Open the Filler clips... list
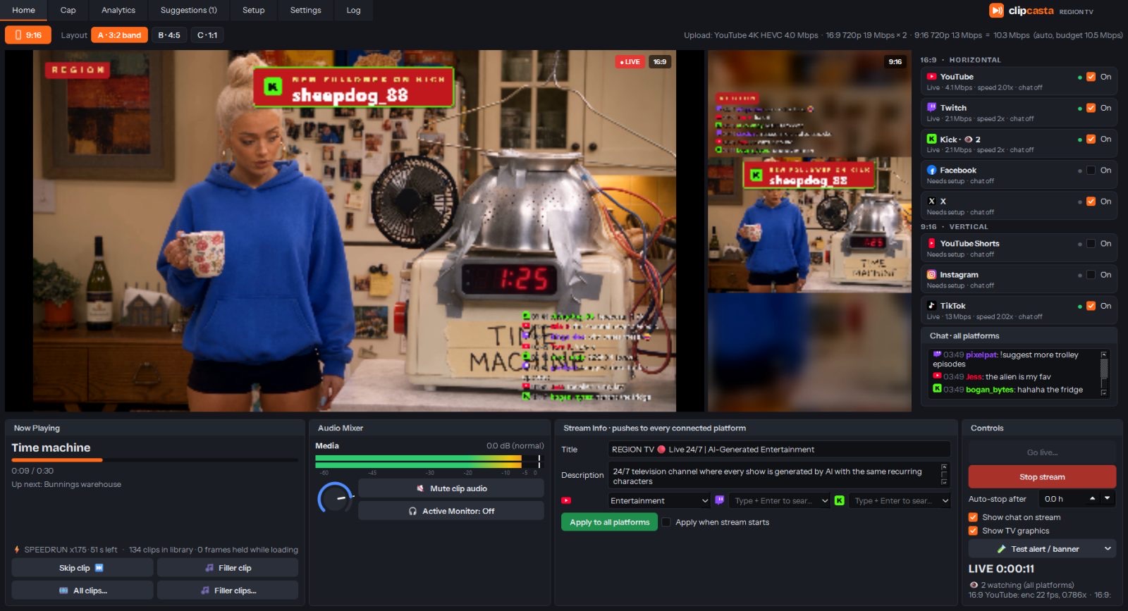This screenshot has height=611, width=1128. [x=228, y=591]
